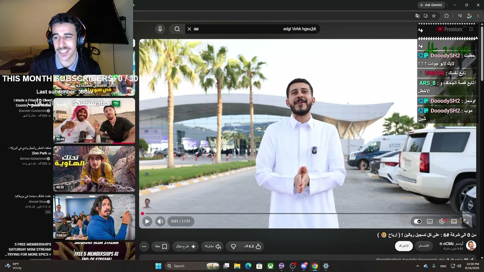Open the Chrome three-dot menu
The height and width of the screenshot is (272, 484).
click(x=478, y=16)
